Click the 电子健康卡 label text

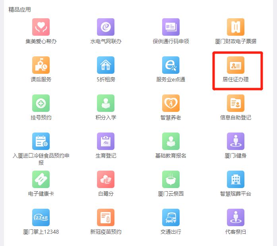click(x=41, y=194)
